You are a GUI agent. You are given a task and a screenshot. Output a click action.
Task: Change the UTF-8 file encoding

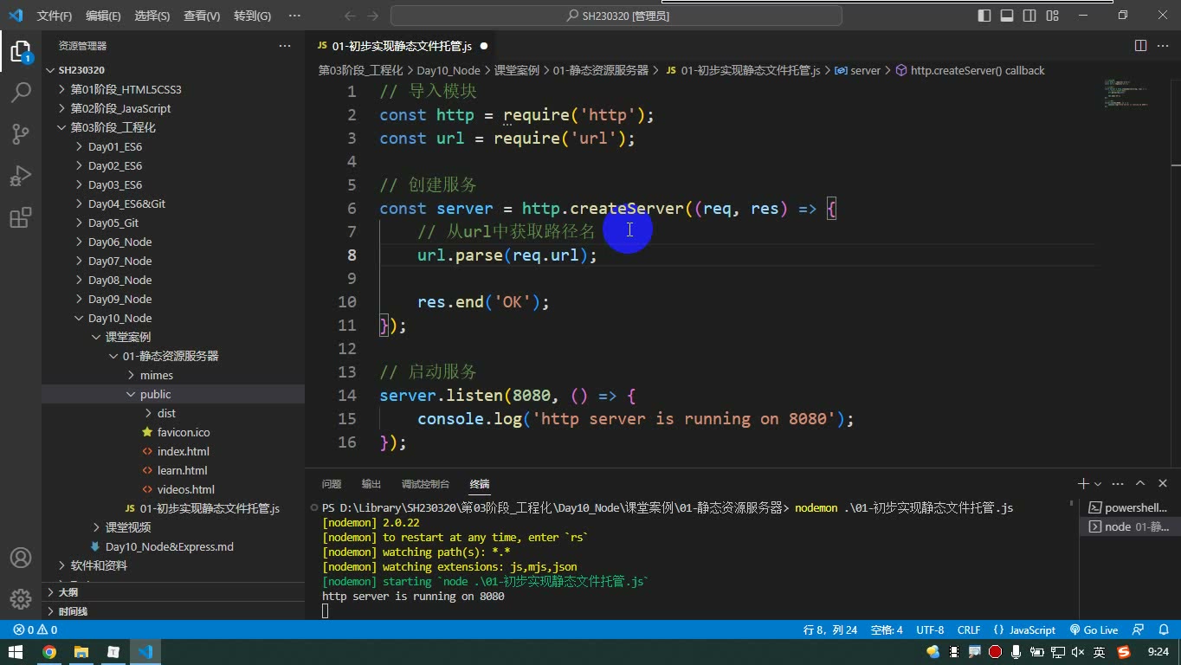pyautogui.click(x=930, y=630)
